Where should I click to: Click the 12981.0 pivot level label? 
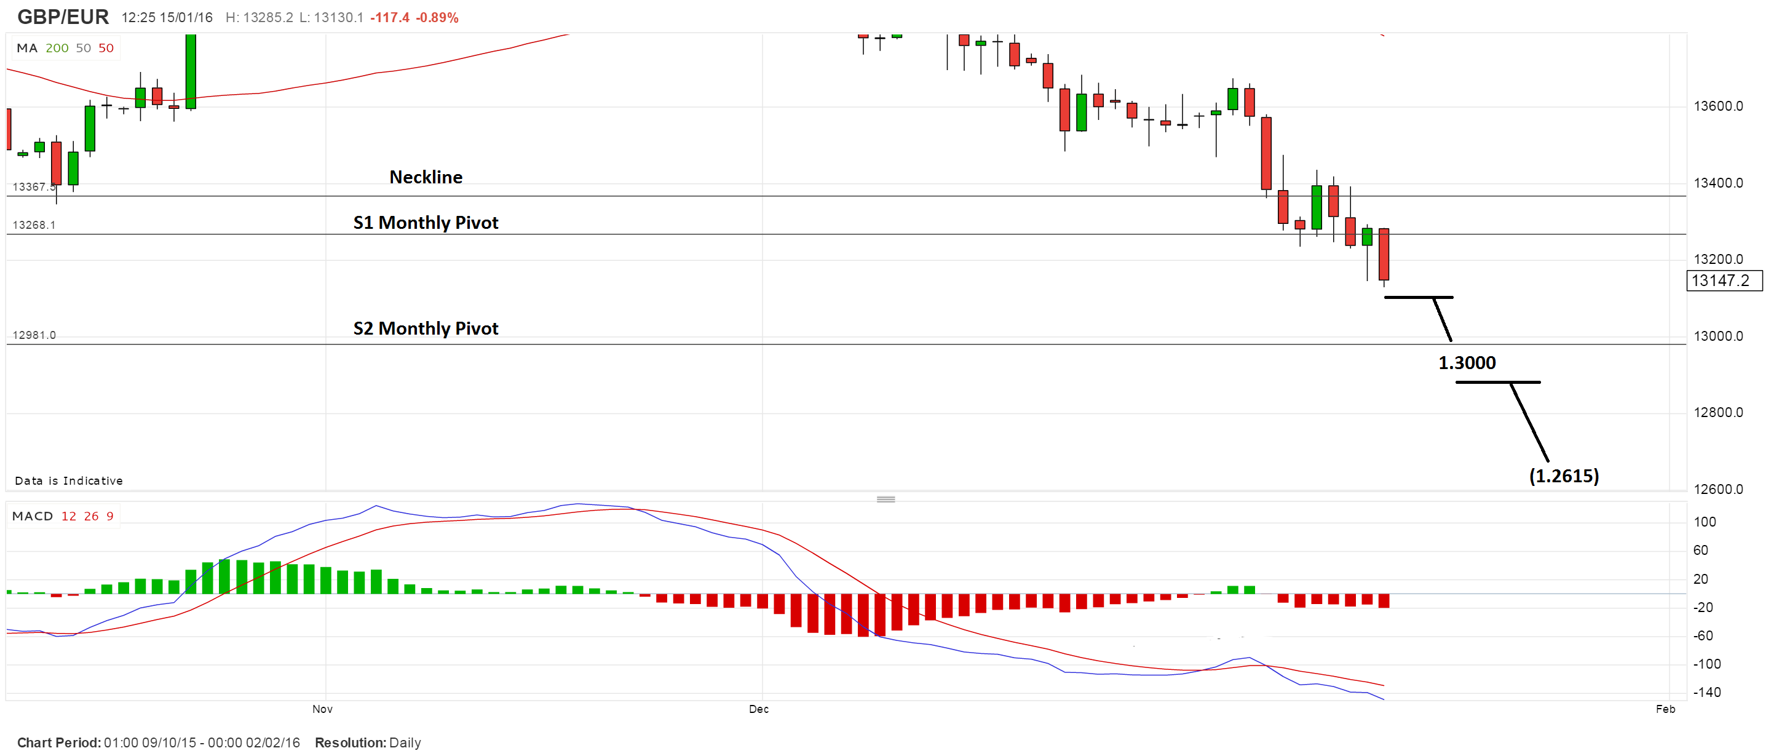coord(34,336)
